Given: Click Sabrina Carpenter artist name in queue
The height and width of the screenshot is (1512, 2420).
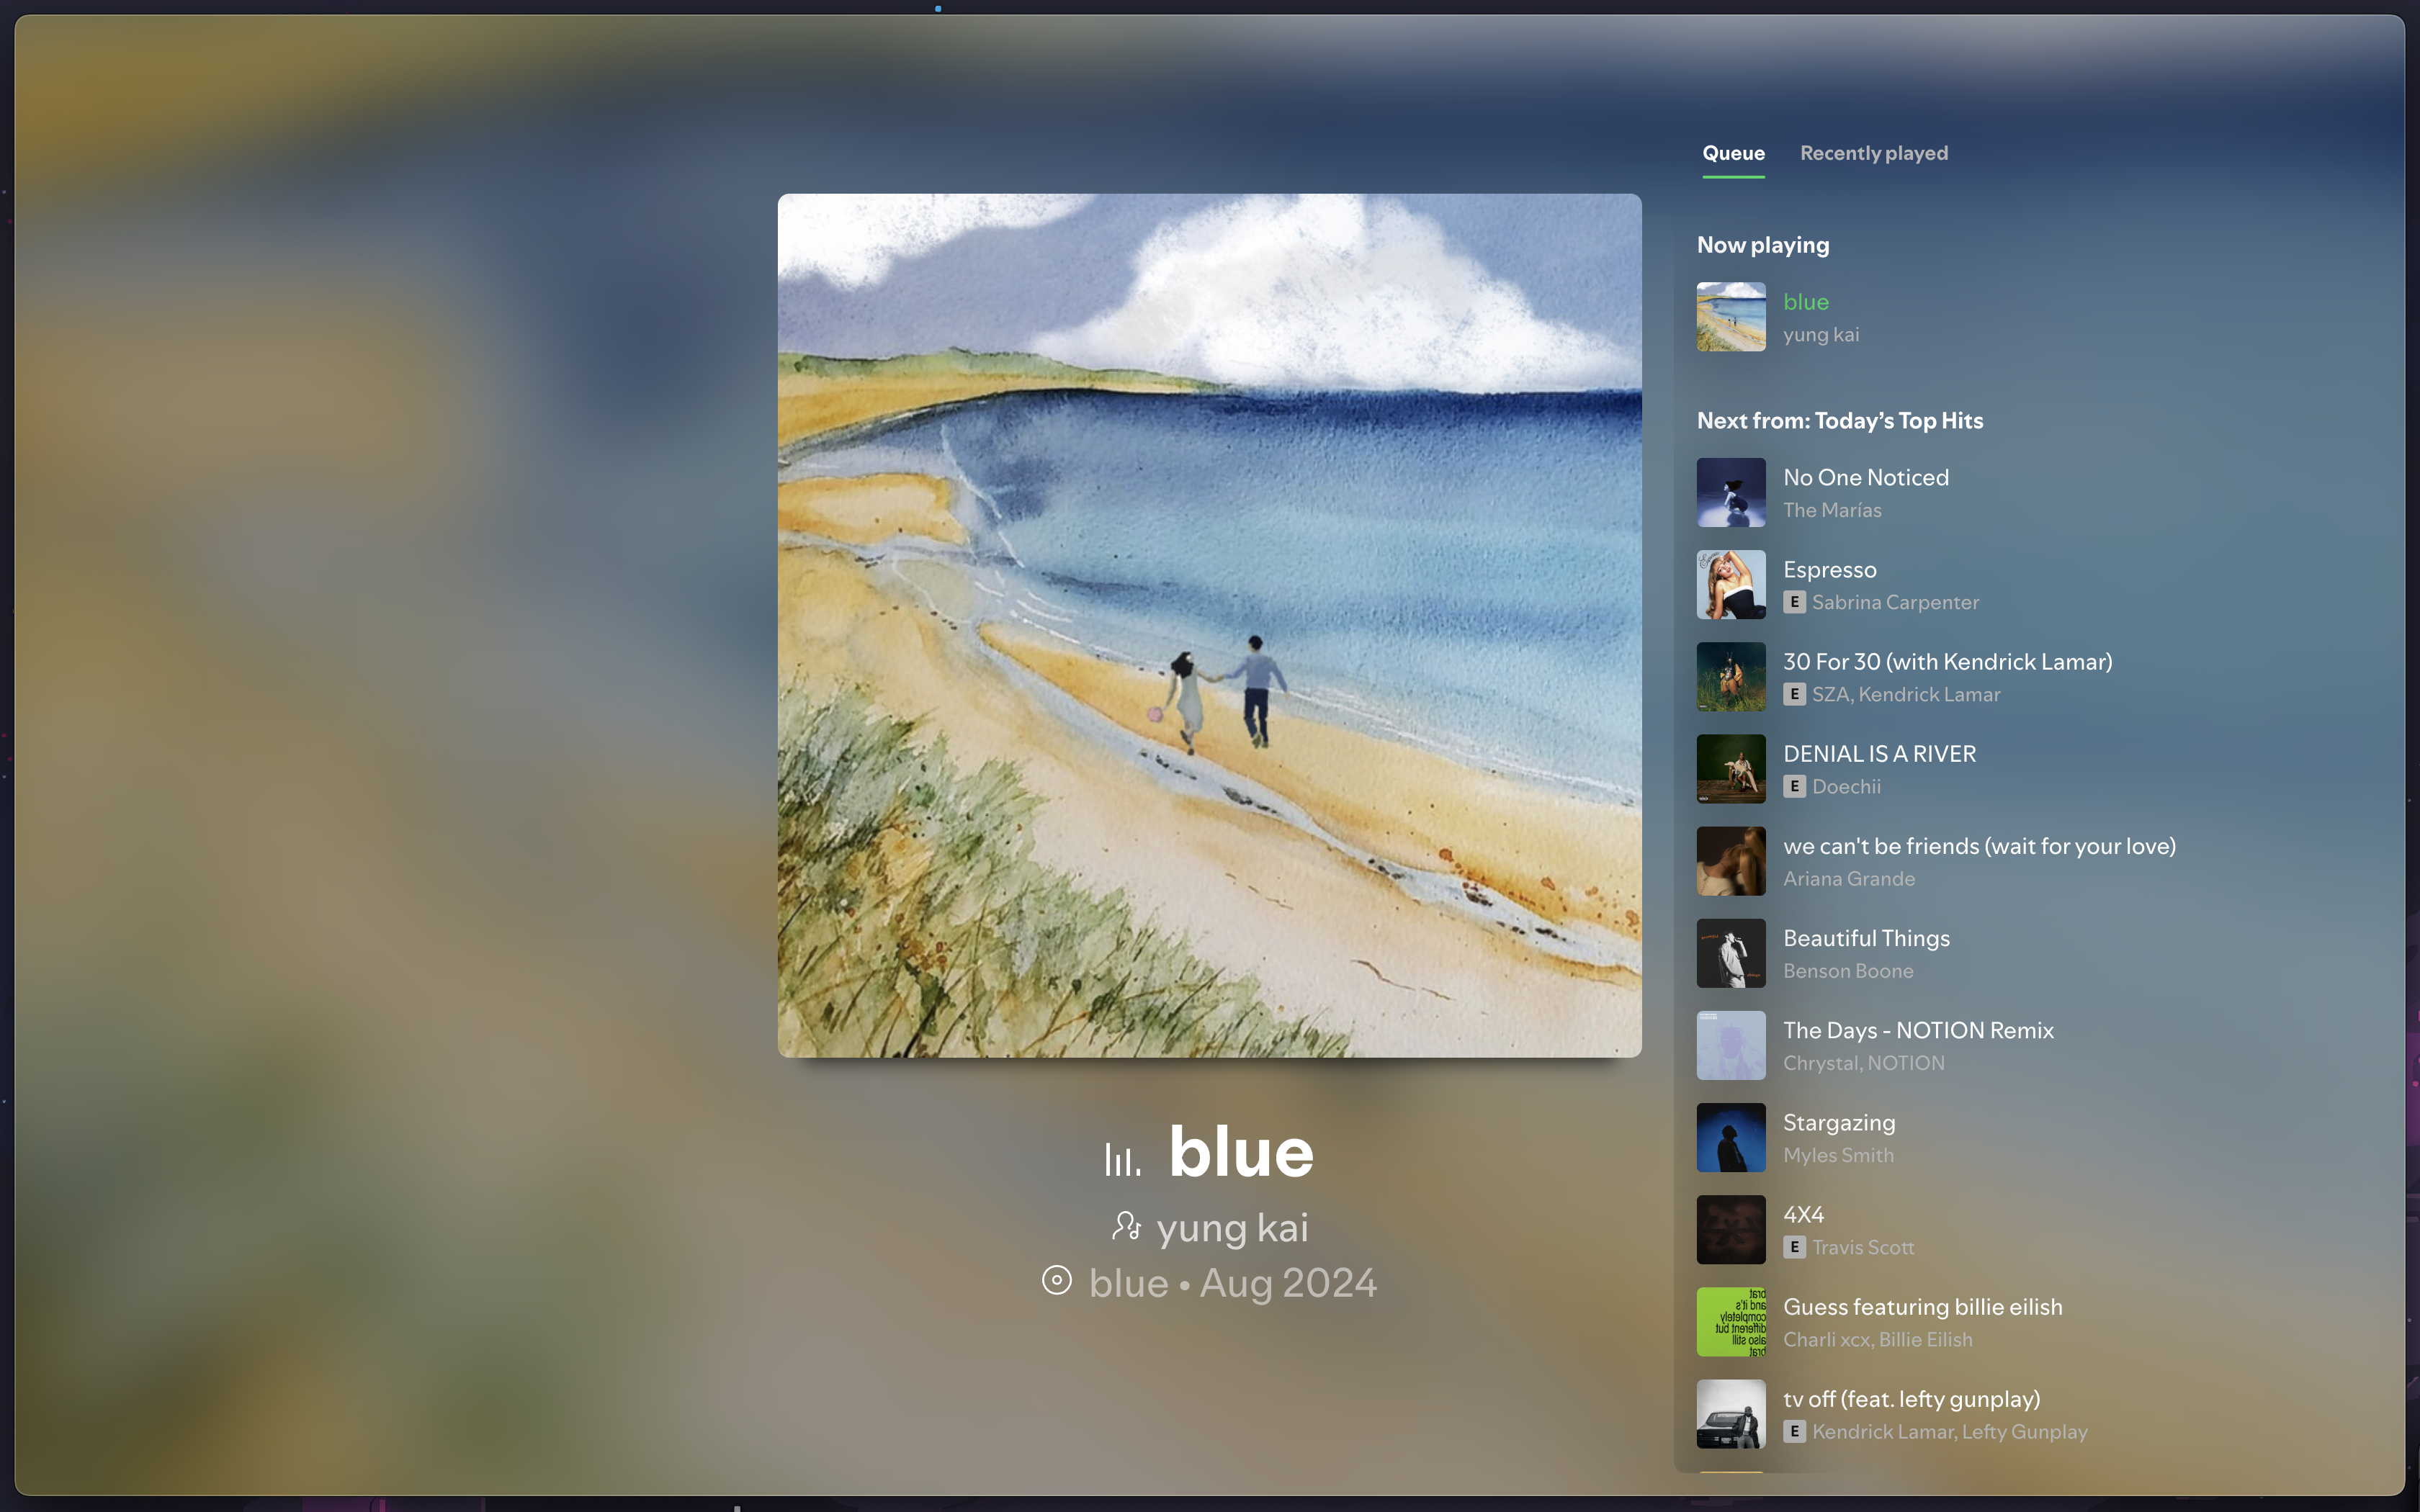Looking at the screenshot, I should pyautogui.click(x=1895, y=603).
